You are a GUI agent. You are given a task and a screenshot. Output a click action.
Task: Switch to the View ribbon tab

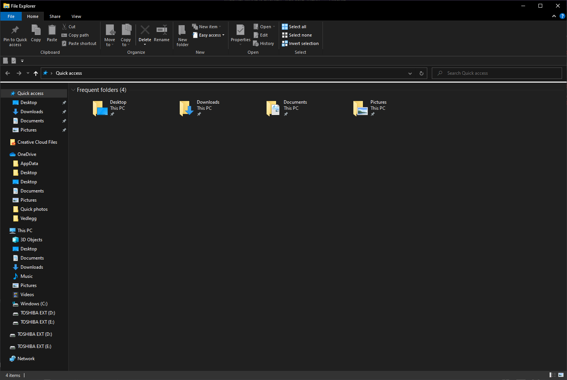76,16
